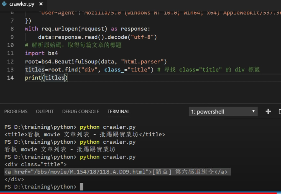Select the TERMINAL panel tab

coord(119,111)
